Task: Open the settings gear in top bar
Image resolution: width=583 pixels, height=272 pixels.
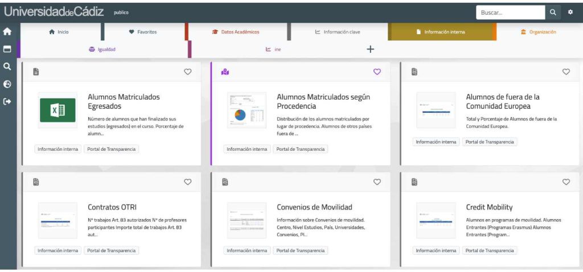Action: (x=570, y=13)
